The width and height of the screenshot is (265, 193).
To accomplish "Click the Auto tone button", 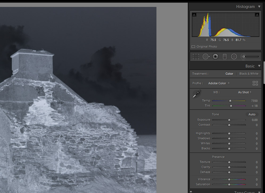I will pyautogui.click(x=252, y=114).
